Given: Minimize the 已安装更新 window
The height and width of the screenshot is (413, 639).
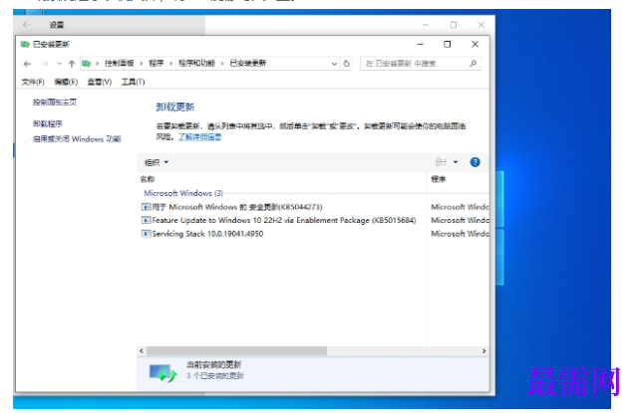Looking at the screenshot, I should (x=420, y=44).
